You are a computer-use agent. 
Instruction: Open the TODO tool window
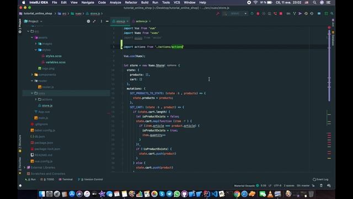[47, 179]
